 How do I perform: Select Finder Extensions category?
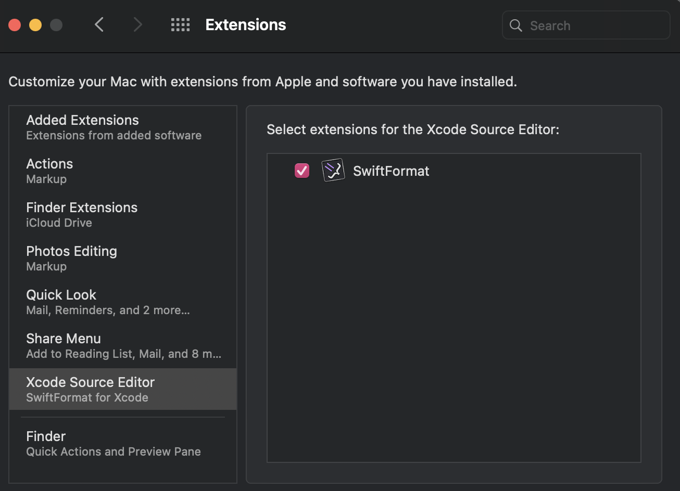pos(123,215)
